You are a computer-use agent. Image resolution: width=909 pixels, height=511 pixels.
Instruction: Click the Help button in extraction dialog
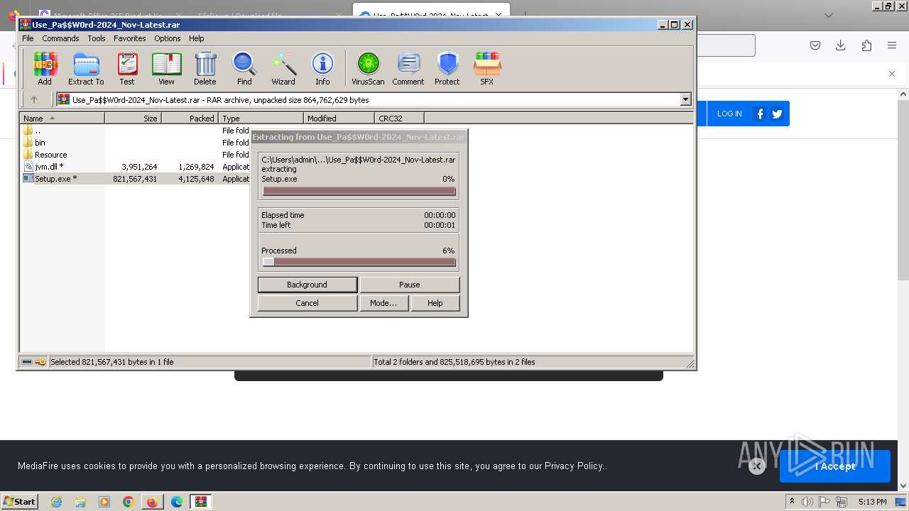coord(435,303)
